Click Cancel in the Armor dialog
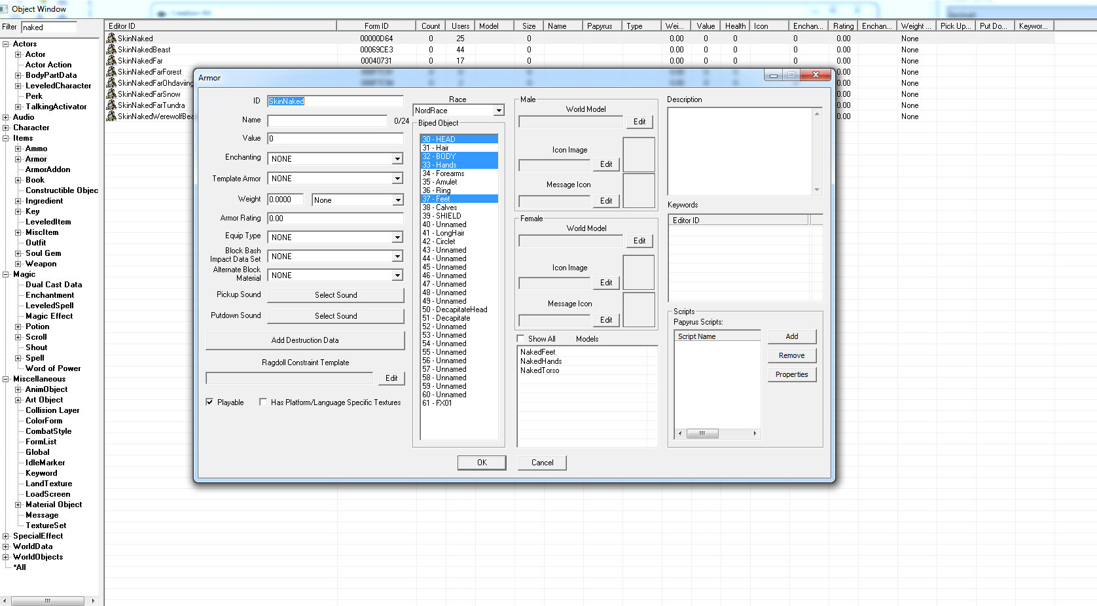The width and height of the screenshot is (1097, 606). coord(542,462)
